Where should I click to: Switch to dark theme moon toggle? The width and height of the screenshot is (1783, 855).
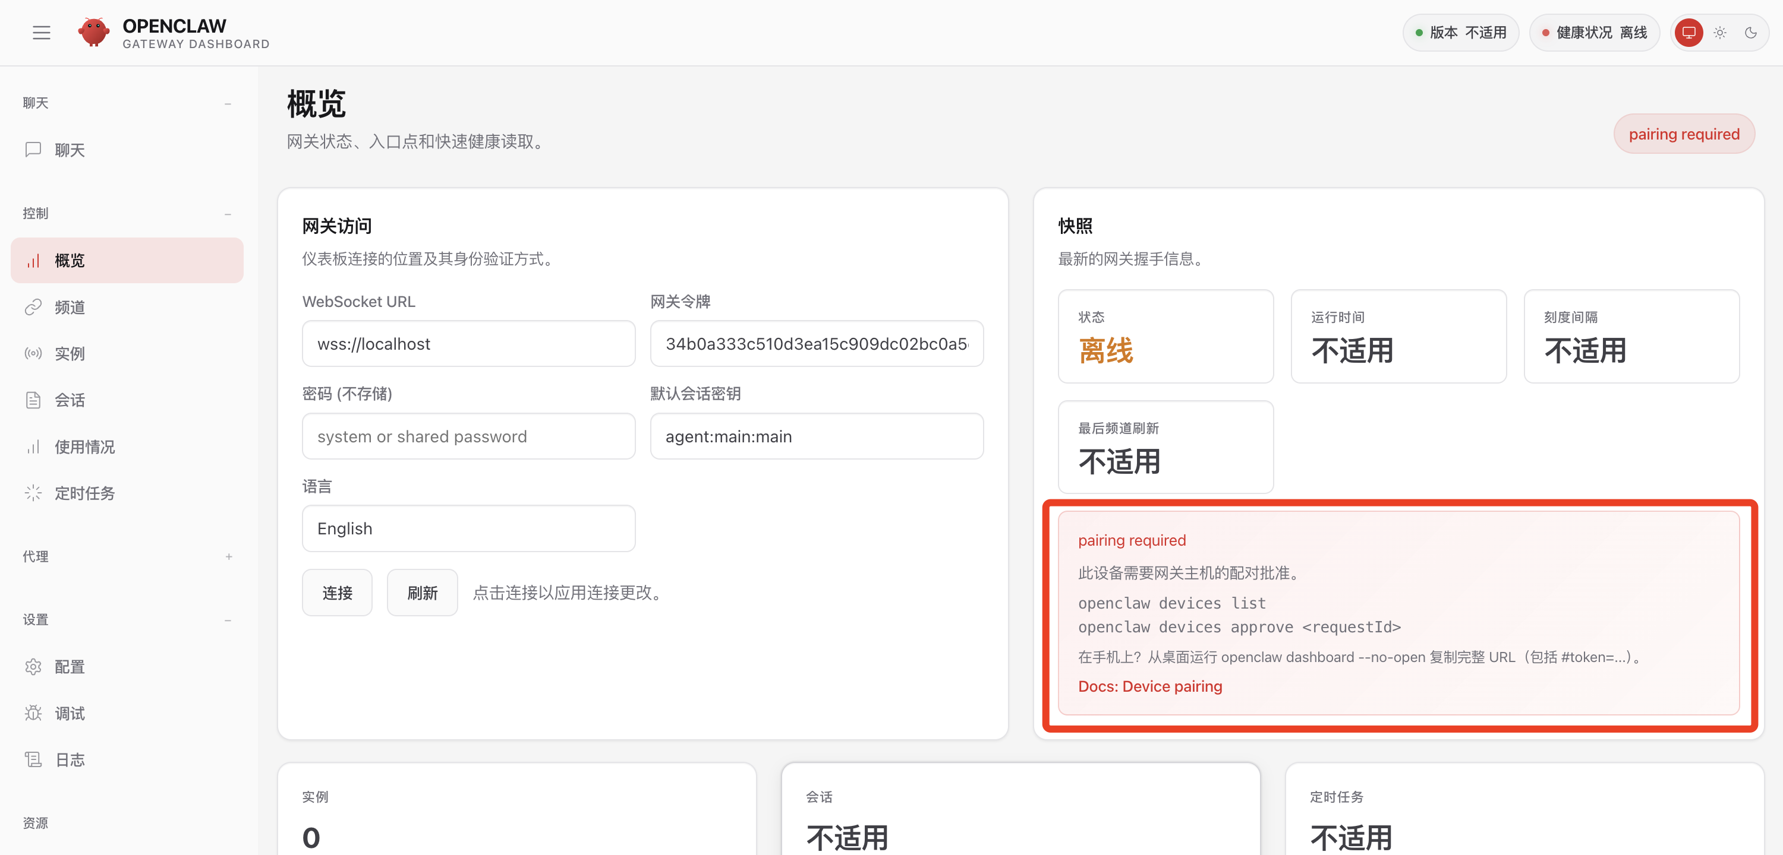pyautogui.click(x=1750, y=33)
